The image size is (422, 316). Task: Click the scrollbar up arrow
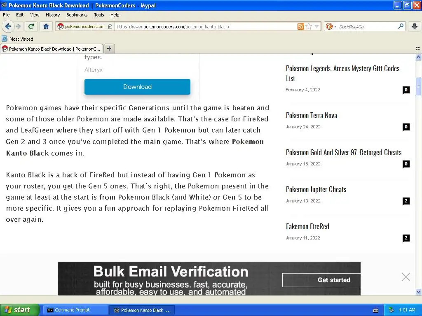pyautogui.click(x=418, y=57)
